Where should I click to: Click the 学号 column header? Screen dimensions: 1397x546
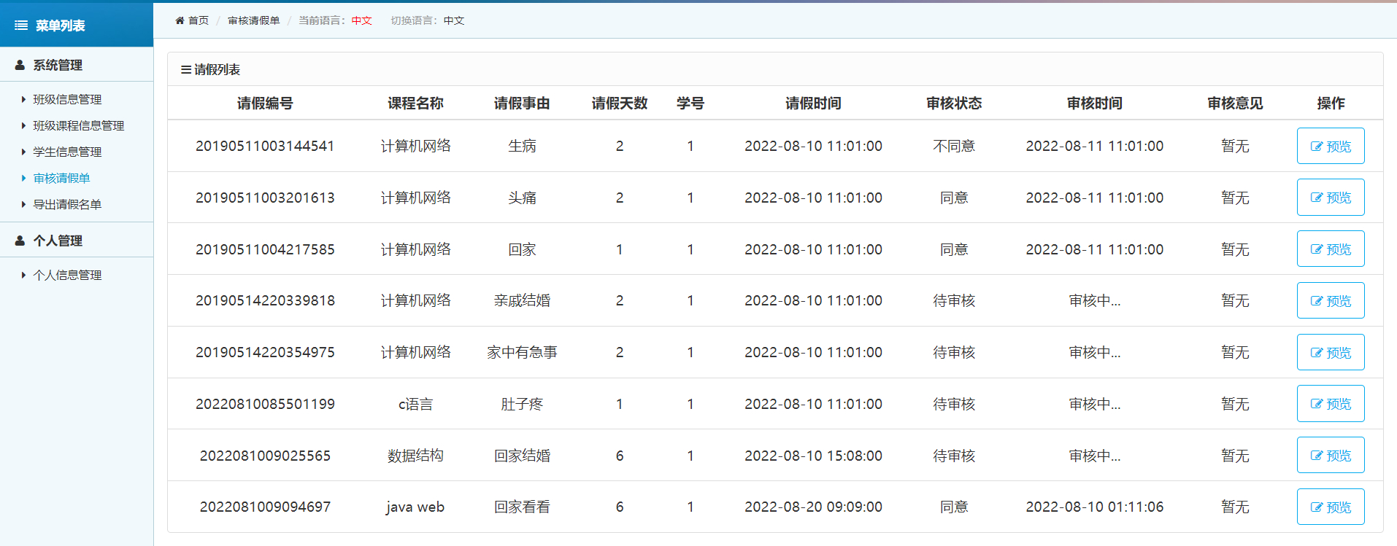(x=690, y=104)
